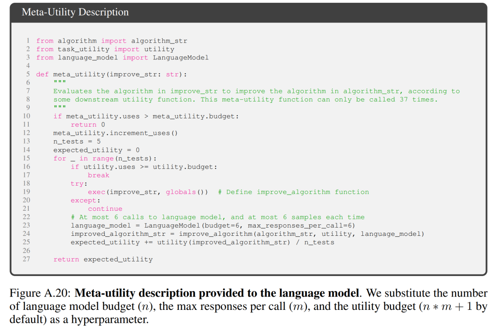Click 'algorithm_str' on code line 1
The image size is (494, 330).
pyautogui.click(x=159, y=41)
